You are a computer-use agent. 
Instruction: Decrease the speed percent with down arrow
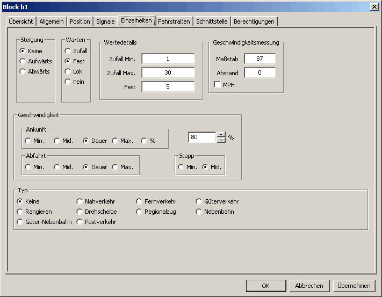(x=221, y=140)
